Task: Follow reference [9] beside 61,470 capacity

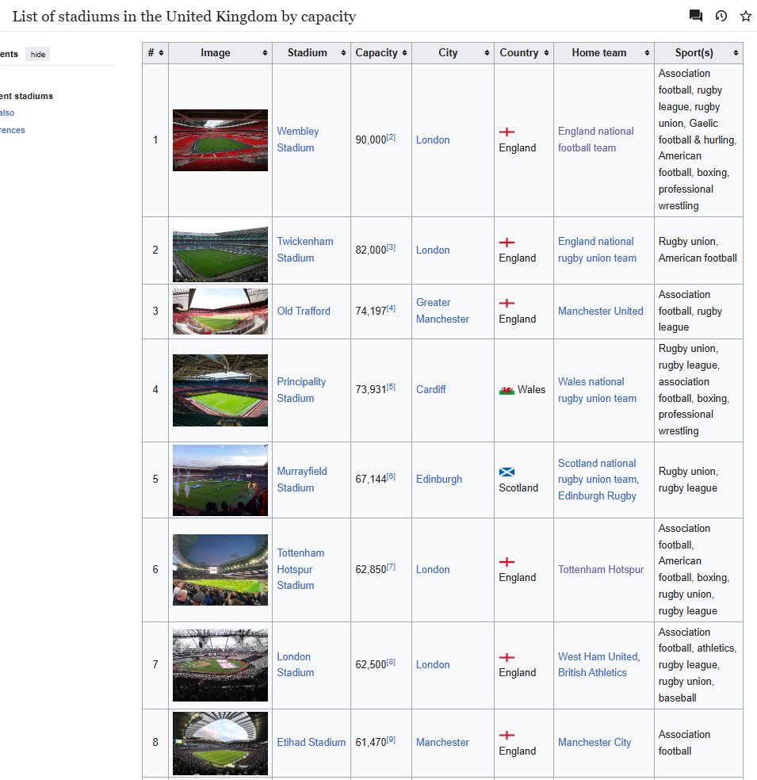Action: point(391,740)
